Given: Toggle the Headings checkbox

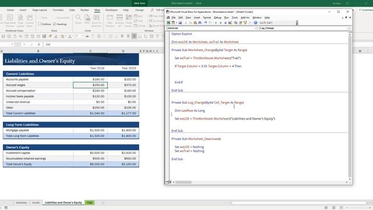Looking at the screenshot, I should click(x=54, y=24).
